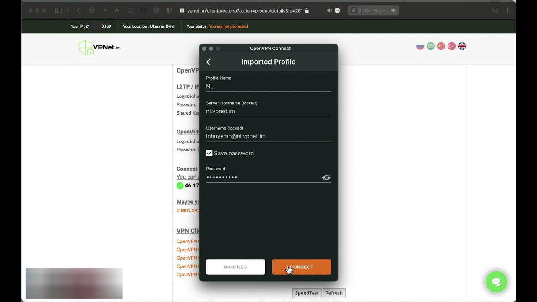Image resolution: width=537 pixels, height=302 pixels.
Task: Switch to the 'On Our Way' tab
Action: click(x=373, y=10)
